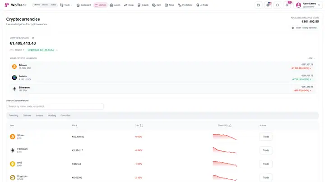This screenshot has width=325, height=182.
Task: Open the language globe flag selector
Action: pos(268,5)
